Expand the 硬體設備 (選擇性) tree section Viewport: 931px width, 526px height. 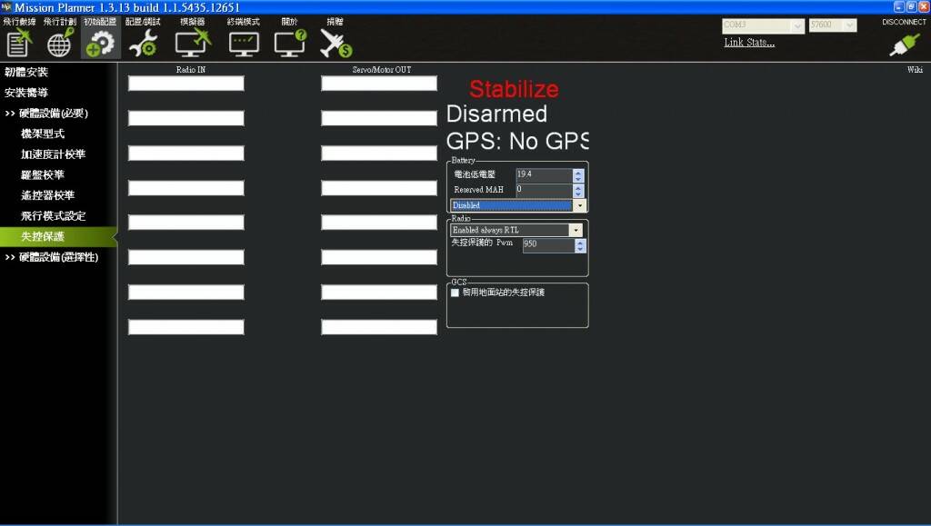(10, 257)
